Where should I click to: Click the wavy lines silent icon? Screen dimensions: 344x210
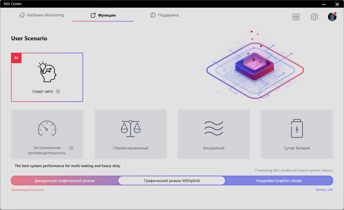pyautogui.click(x=214, y=128)
